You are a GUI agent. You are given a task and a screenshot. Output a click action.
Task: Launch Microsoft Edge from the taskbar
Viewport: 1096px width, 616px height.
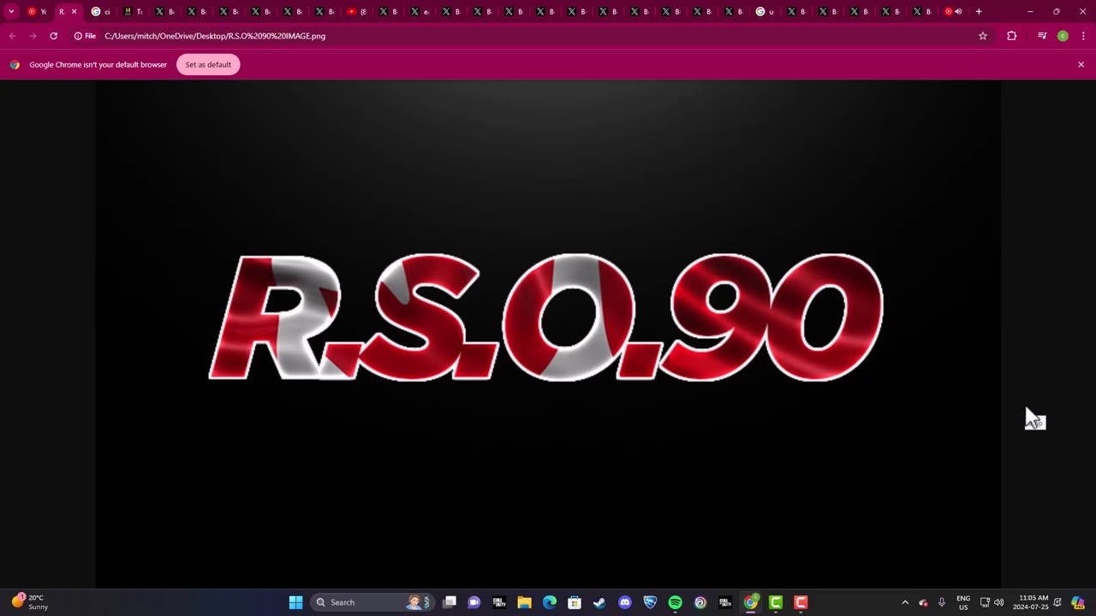click(550, 602)
